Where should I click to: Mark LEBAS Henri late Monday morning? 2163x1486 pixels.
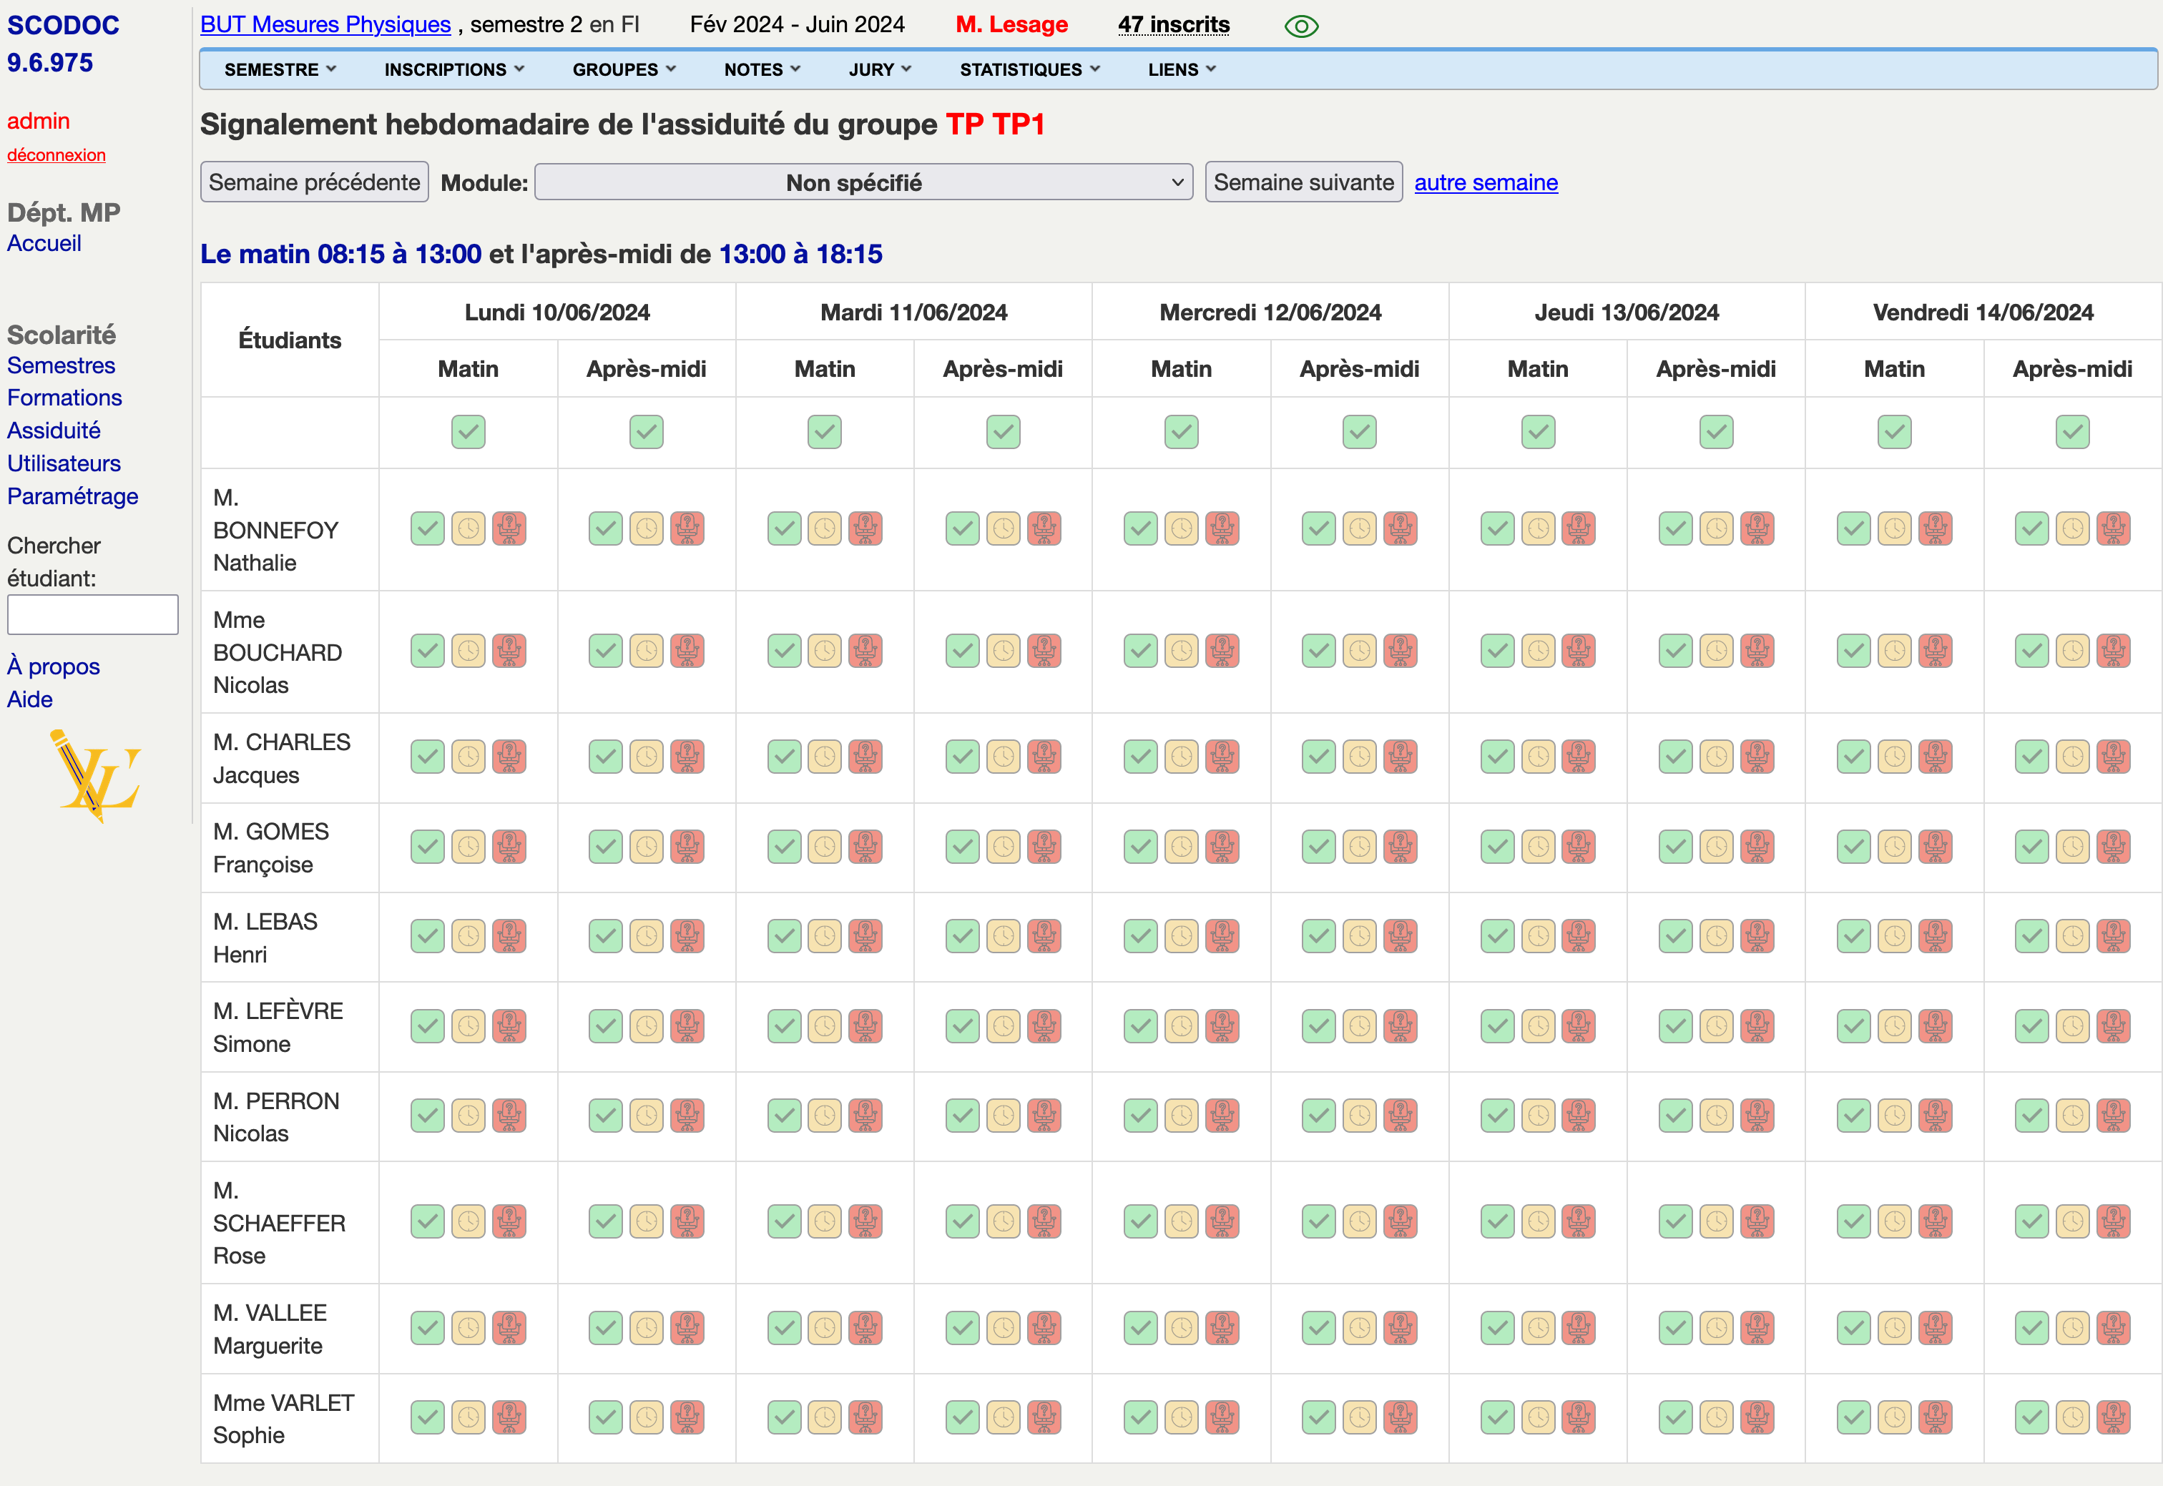469,936
